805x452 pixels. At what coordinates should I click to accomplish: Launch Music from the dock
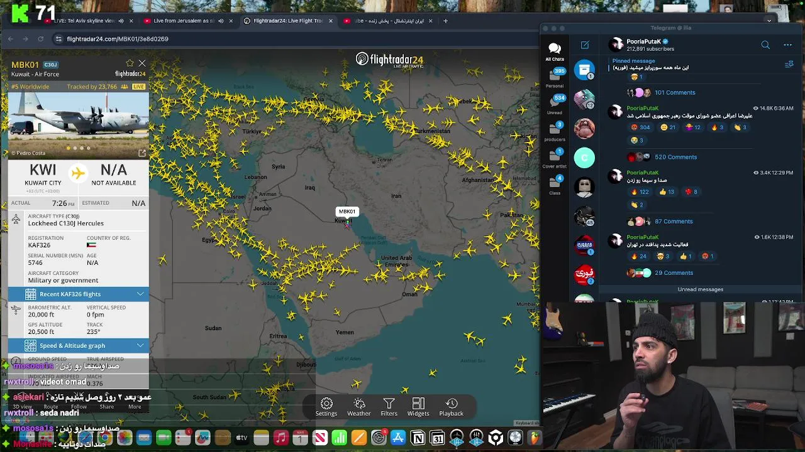281,438
